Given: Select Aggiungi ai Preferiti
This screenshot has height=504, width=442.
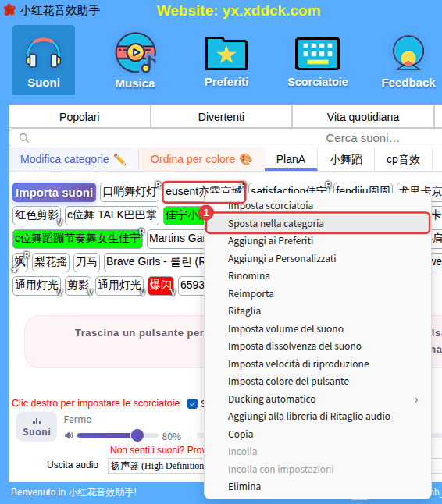Looking at the screenshot, I should coord(318,241).
